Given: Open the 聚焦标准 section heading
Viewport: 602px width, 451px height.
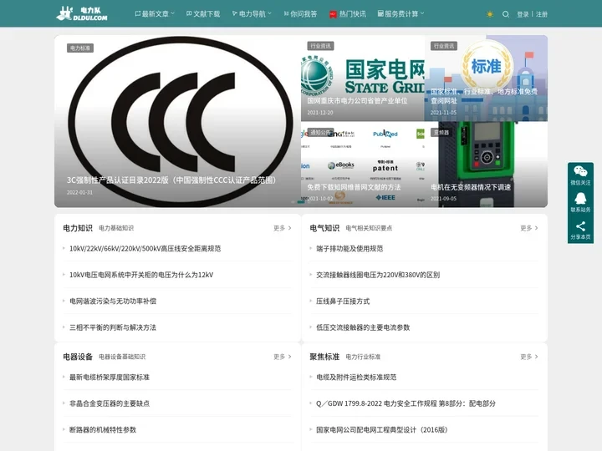Looking at the screenshot, I should [x=324, y=357].
